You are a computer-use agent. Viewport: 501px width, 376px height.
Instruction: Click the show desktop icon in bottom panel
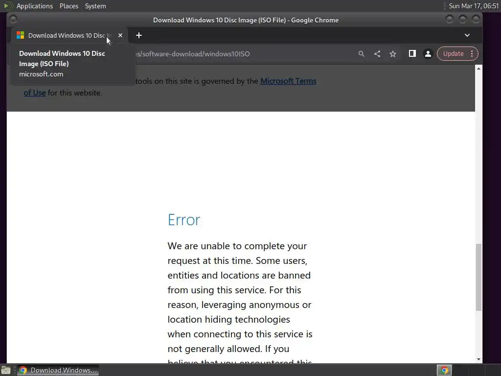point(6,370)
